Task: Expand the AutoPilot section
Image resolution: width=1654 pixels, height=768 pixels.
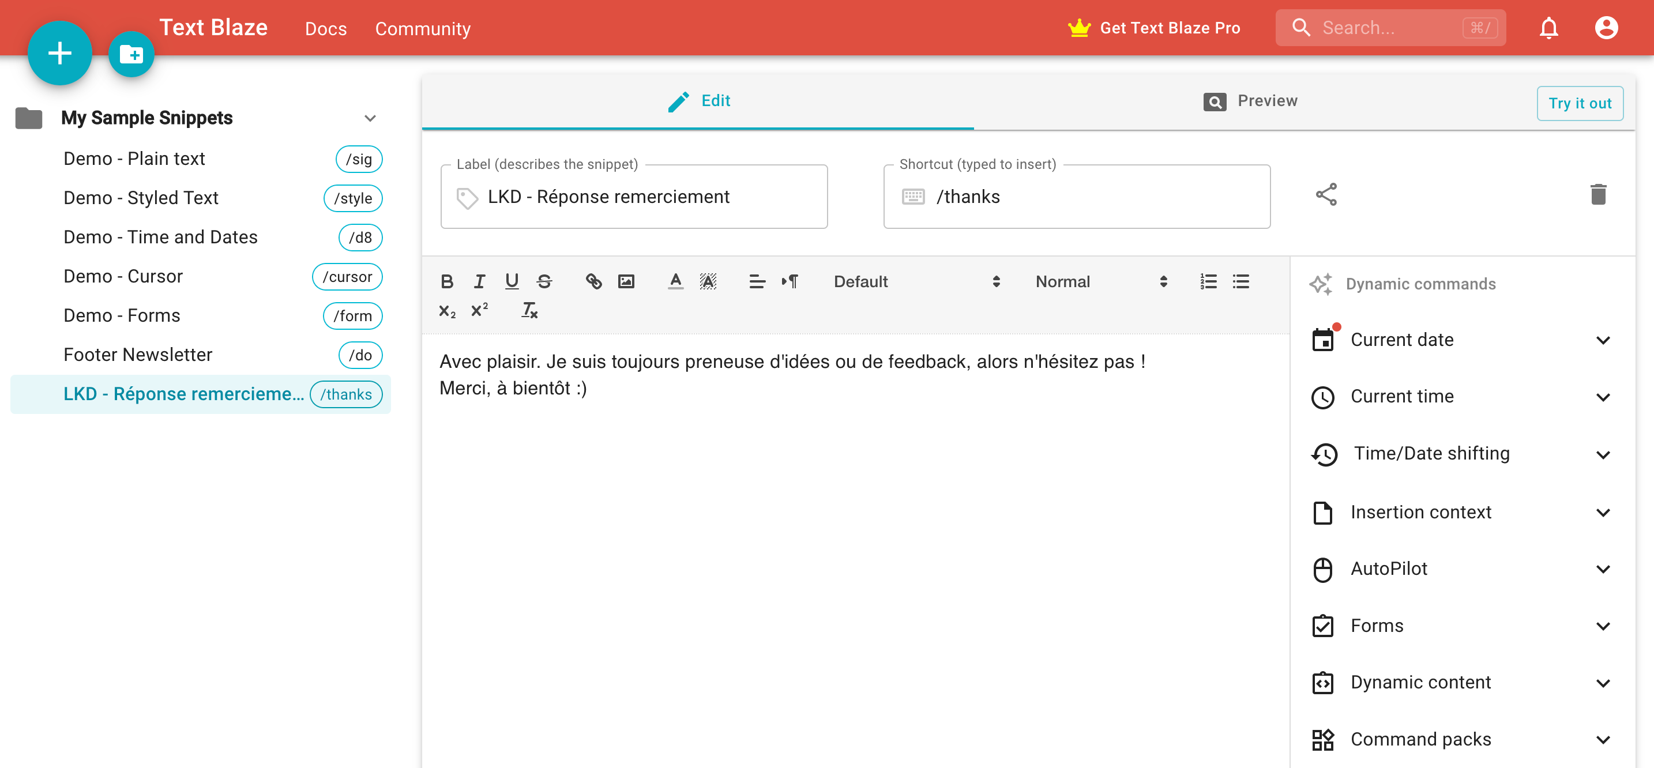Action: click(x=1603, y=569)
